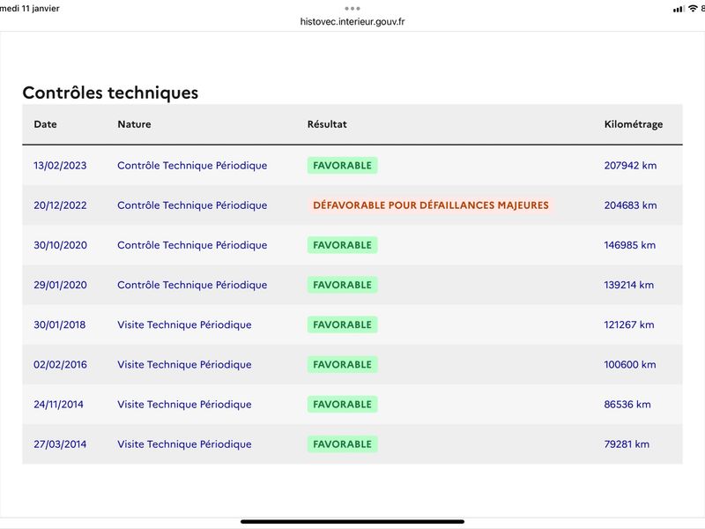The height and width of the screenshot is (529, 705).
Task: Click the Date column header
Action: (46, 124)
